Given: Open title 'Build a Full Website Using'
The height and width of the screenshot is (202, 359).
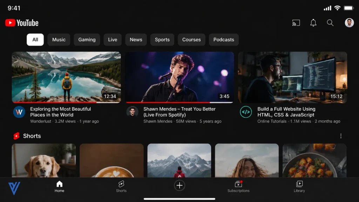Looking at the screenshot, I should 286,112.
